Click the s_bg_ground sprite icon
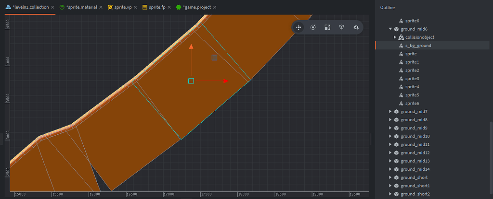The image size is (493, 199). click(401, 46)
